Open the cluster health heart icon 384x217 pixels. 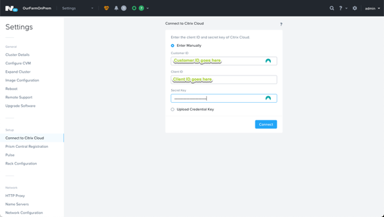pos(106,8)
